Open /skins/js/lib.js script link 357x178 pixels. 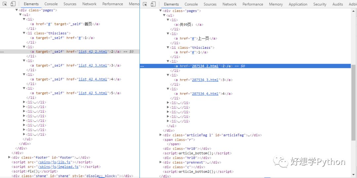[x=54, y=162]
